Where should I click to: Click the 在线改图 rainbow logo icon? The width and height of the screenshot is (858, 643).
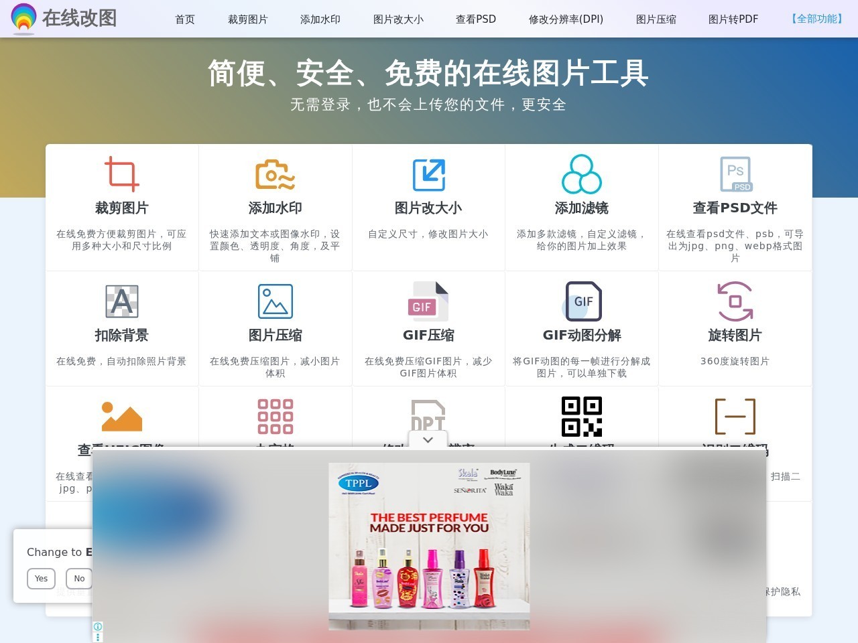23,18
